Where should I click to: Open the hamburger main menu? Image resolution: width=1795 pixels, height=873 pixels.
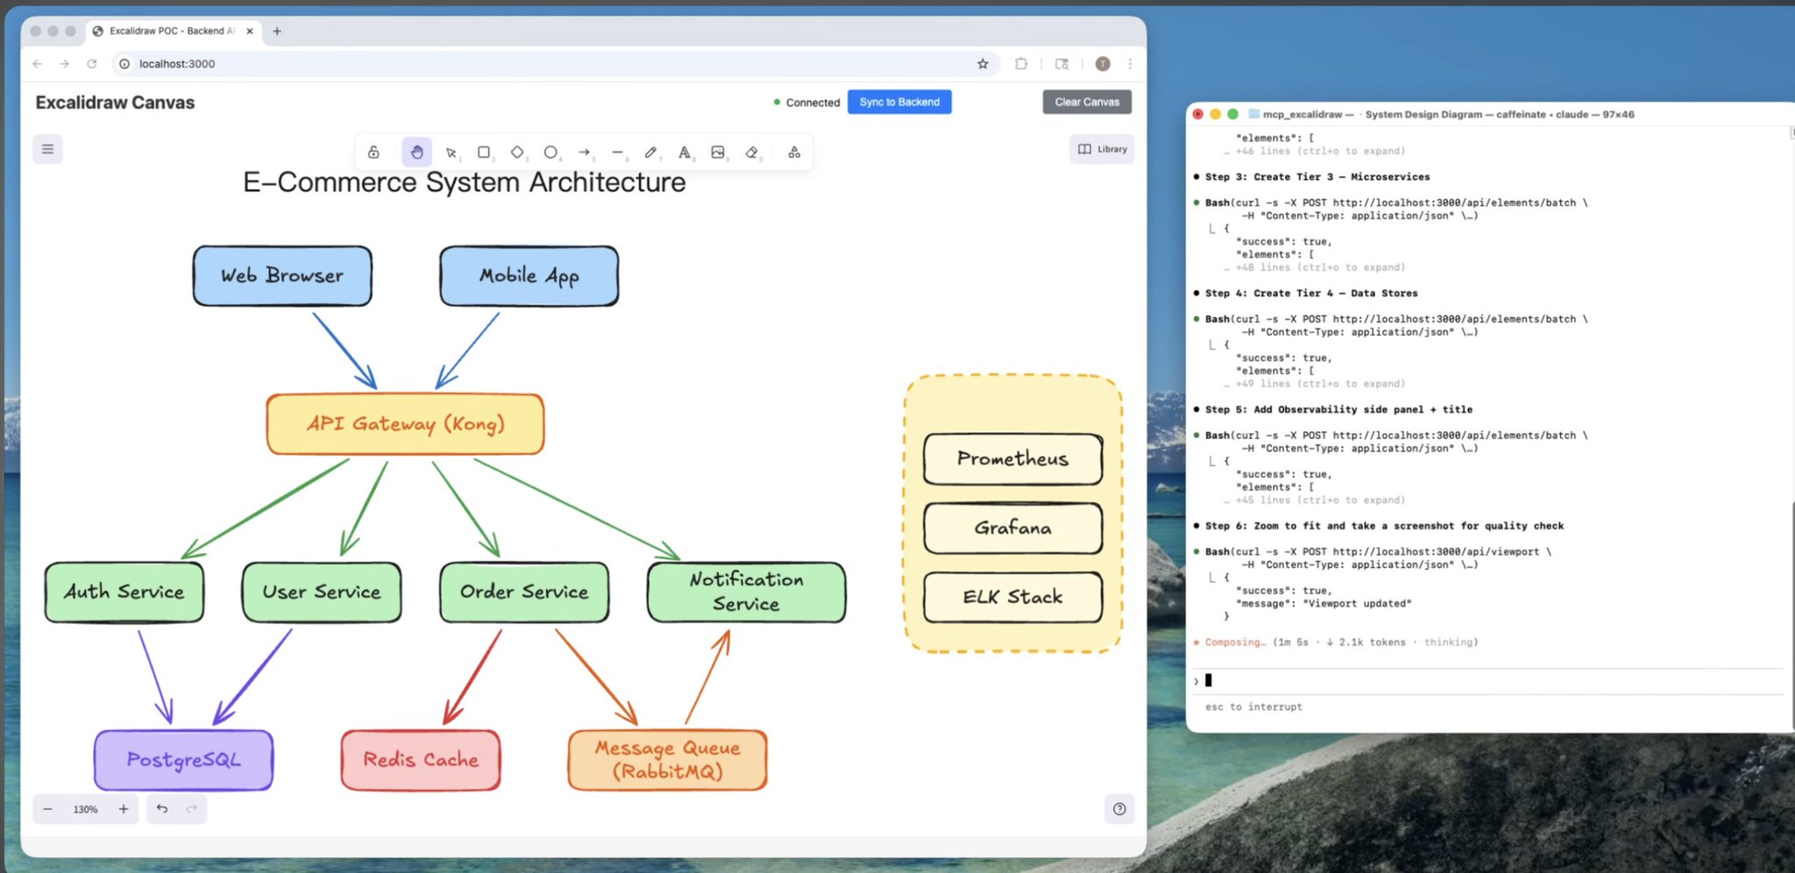pos(48,149)
